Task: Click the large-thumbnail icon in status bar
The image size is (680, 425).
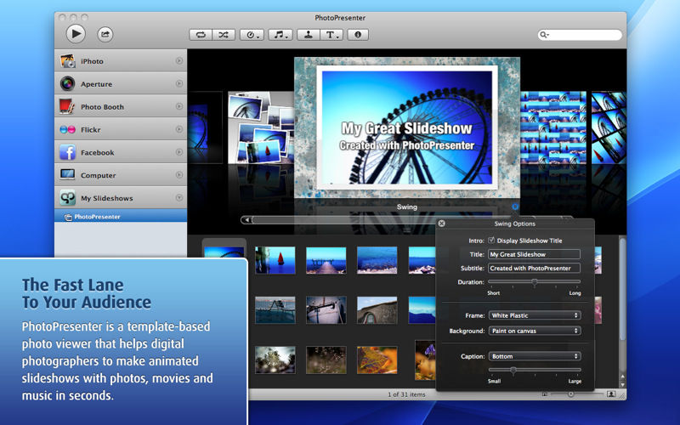Action: 610,394
